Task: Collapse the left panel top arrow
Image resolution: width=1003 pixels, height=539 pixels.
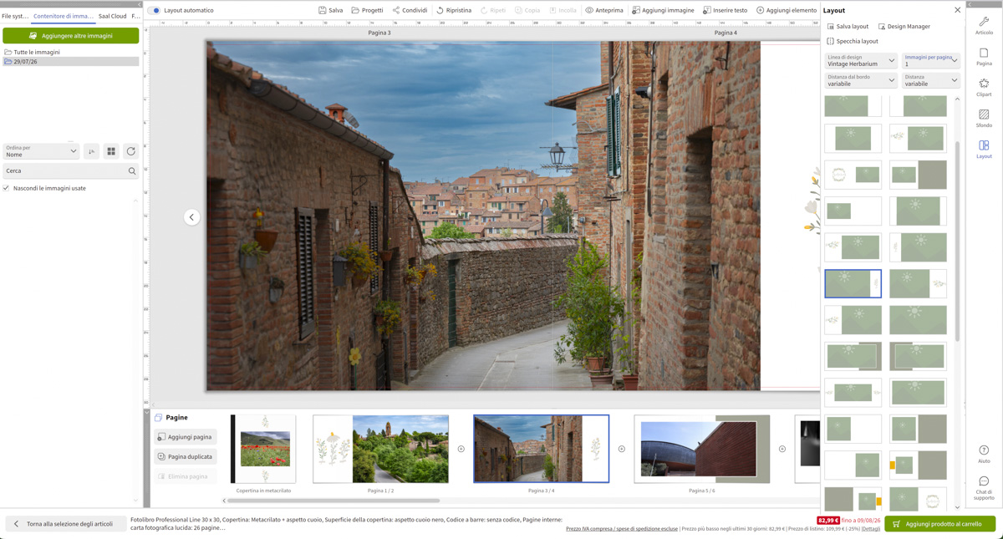Action: click(x=140, y=4)
